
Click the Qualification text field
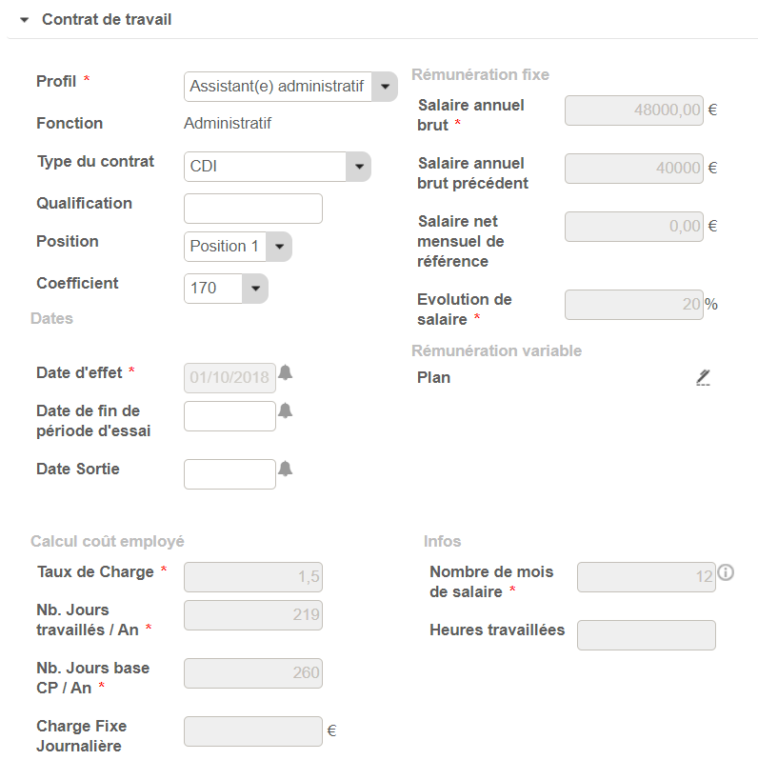(x=252, y=209)
